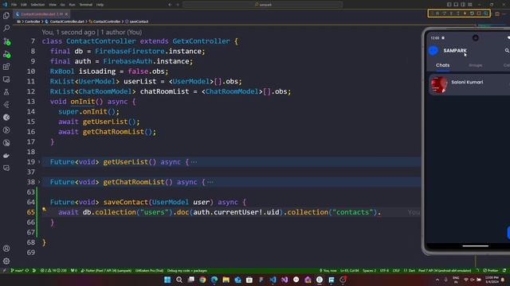
Task: Open the Controller breadcrumb dropdown
Action: (x=32, y=21)
